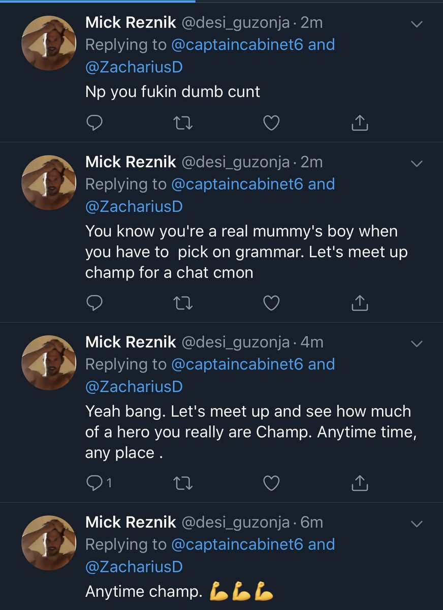Open dropdown chevron on first tweet
Viewport: 443px width, 610px height.
pos(417,24)
